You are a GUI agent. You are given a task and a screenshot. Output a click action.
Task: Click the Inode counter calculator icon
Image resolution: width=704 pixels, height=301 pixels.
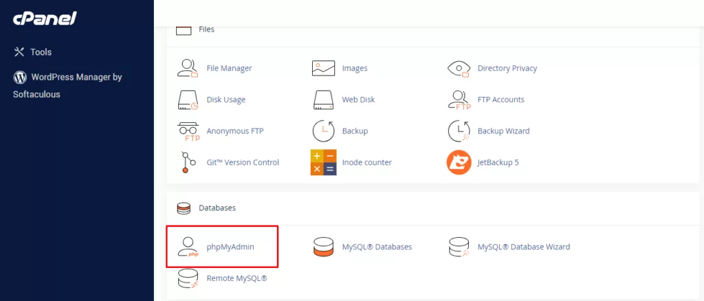click(323, 162)
